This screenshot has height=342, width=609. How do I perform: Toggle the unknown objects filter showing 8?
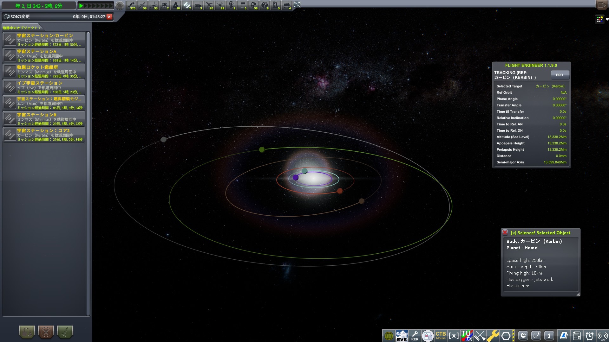(265, 5)
